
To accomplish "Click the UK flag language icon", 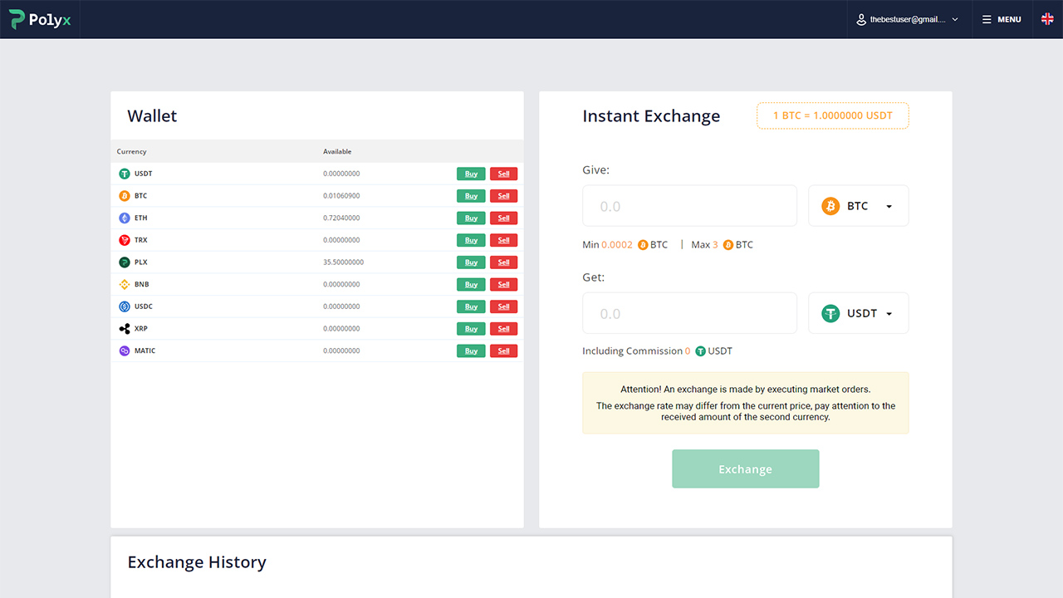I will coord(1047,19).
